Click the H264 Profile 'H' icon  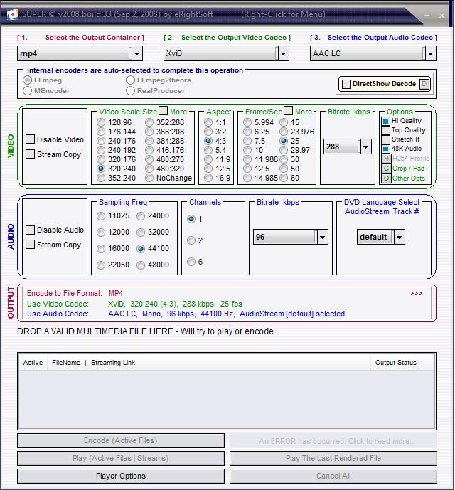tap(387, 159)
